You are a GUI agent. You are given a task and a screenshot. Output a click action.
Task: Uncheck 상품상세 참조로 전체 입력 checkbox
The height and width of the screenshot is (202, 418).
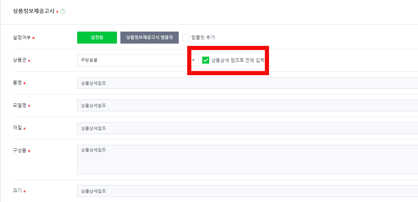206,61
